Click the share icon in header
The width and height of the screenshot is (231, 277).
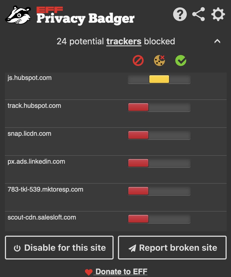click(199, 14)
